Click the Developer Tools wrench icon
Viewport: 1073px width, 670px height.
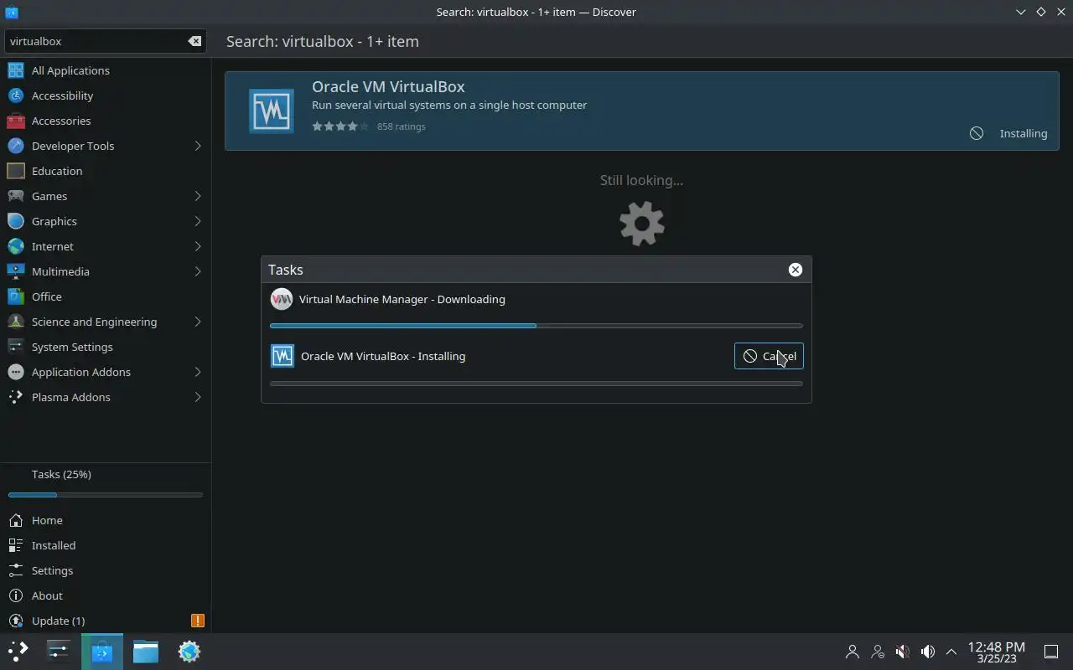[x=16, y=146]
